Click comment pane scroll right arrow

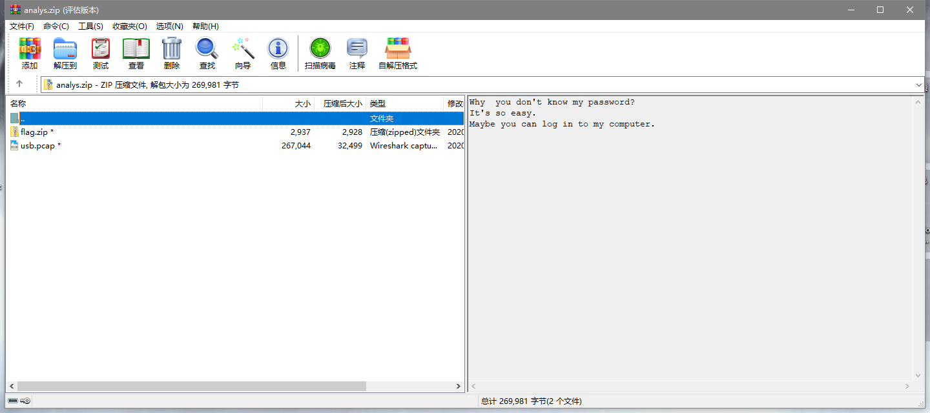tap(907, 386)
